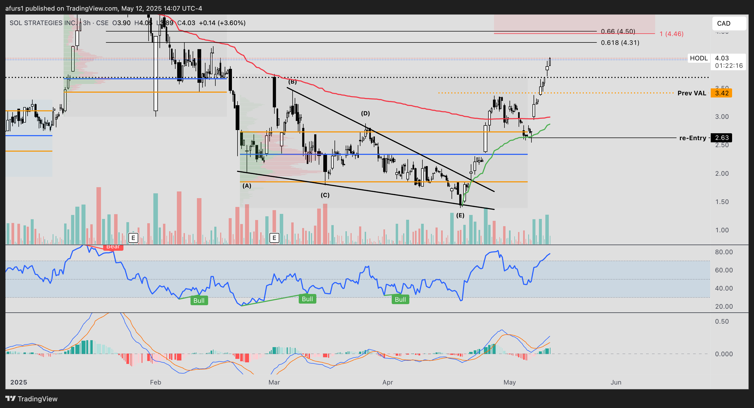Click the 40.00 RSI axis value
The height and width of the screenshot is (408, 754).
724,288
